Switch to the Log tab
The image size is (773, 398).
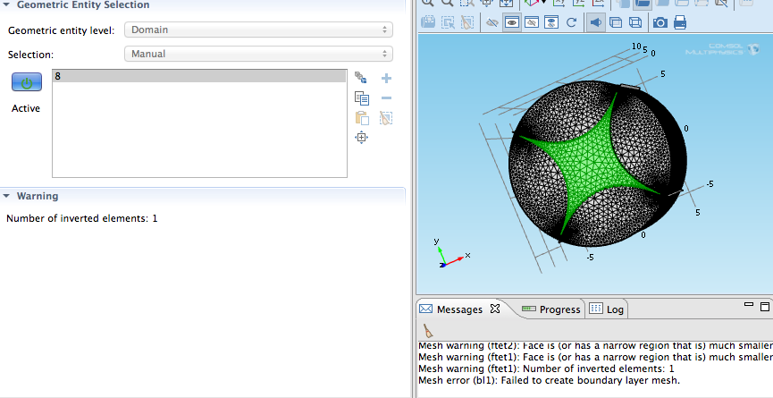[608, 309]
